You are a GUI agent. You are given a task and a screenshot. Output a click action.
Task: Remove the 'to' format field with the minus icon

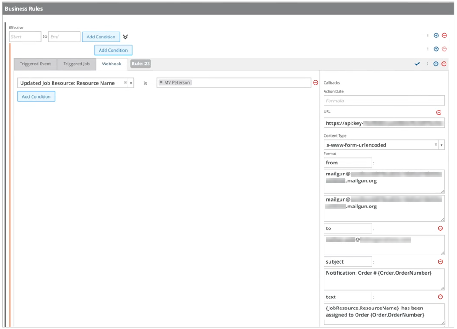coord(441,228)
